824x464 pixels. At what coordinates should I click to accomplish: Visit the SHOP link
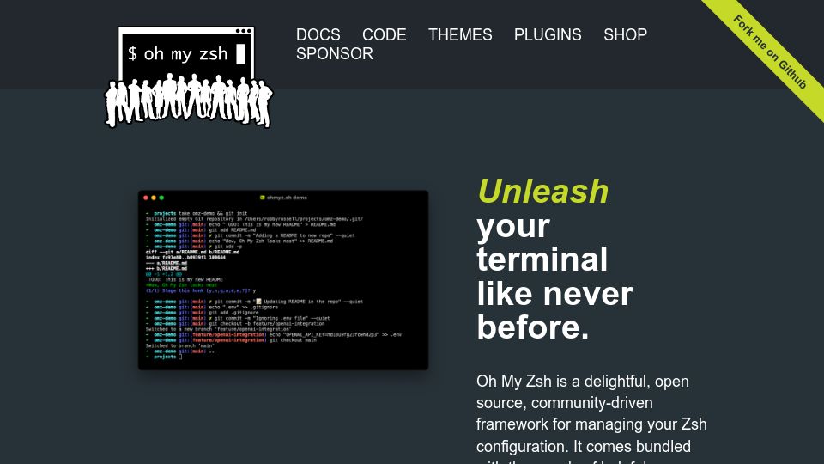pos(625,34)
